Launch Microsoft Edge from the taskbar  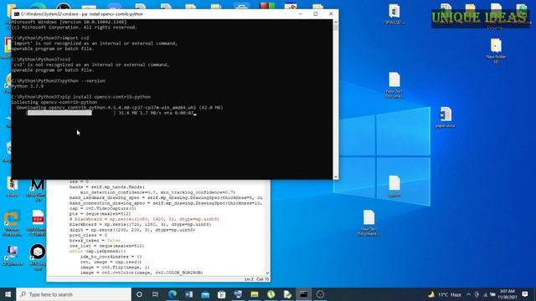(x=173, y=294)
